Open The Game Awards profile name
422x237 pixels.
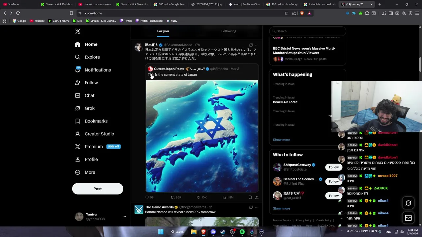159,207
